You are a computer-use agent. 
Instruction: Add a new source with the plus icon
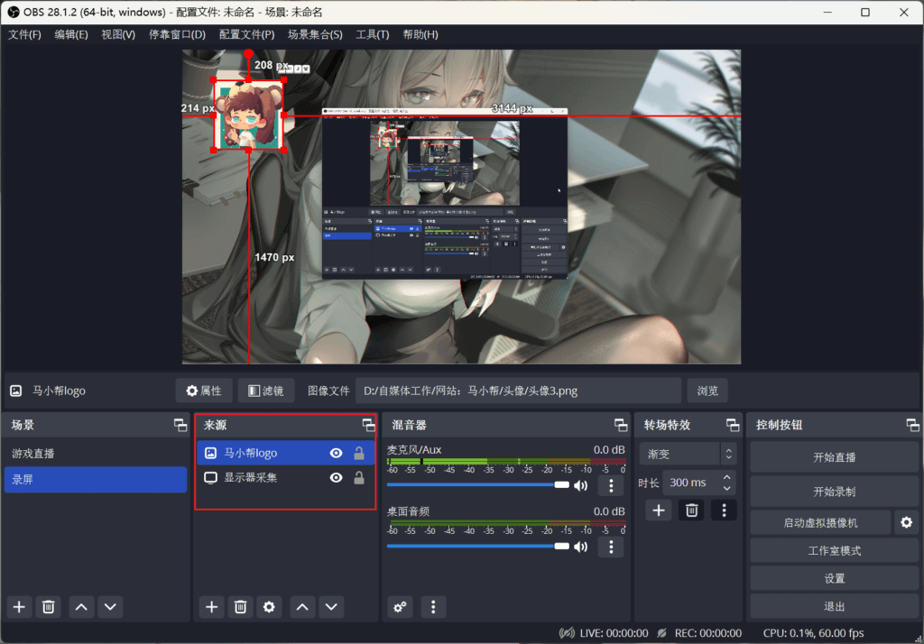pyautogui.click(x=212, y=607)
